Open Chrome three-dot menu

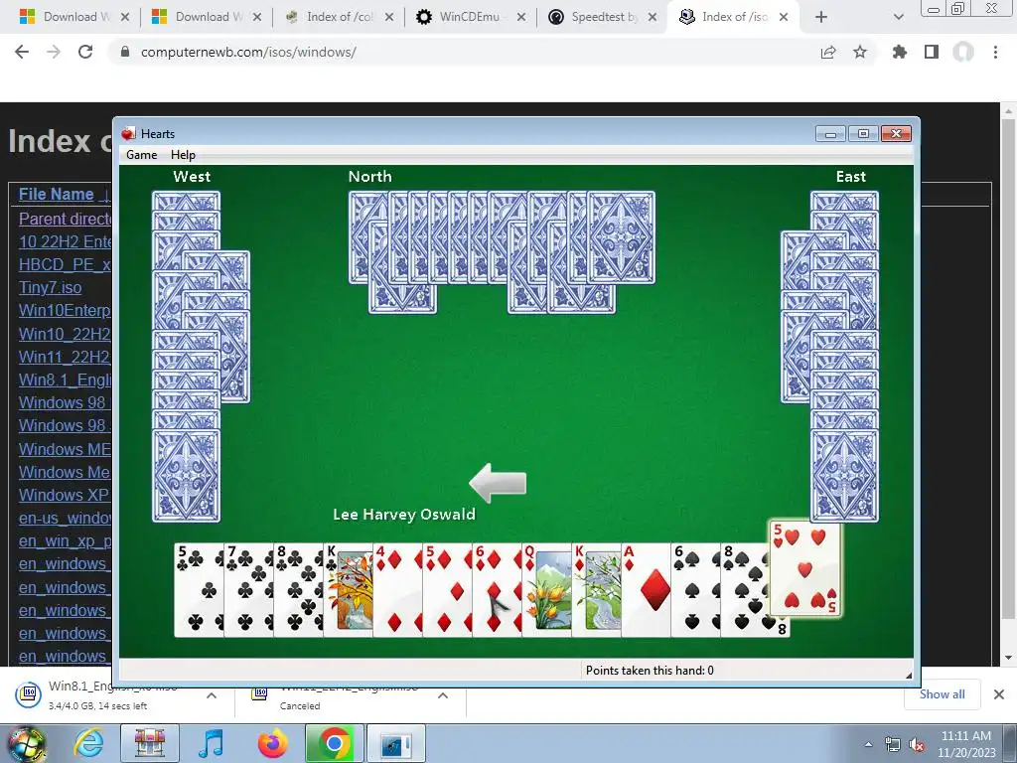(x=995, y=52)
